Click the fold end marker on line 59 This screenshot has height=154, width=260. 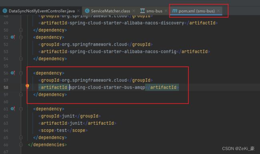21,94
